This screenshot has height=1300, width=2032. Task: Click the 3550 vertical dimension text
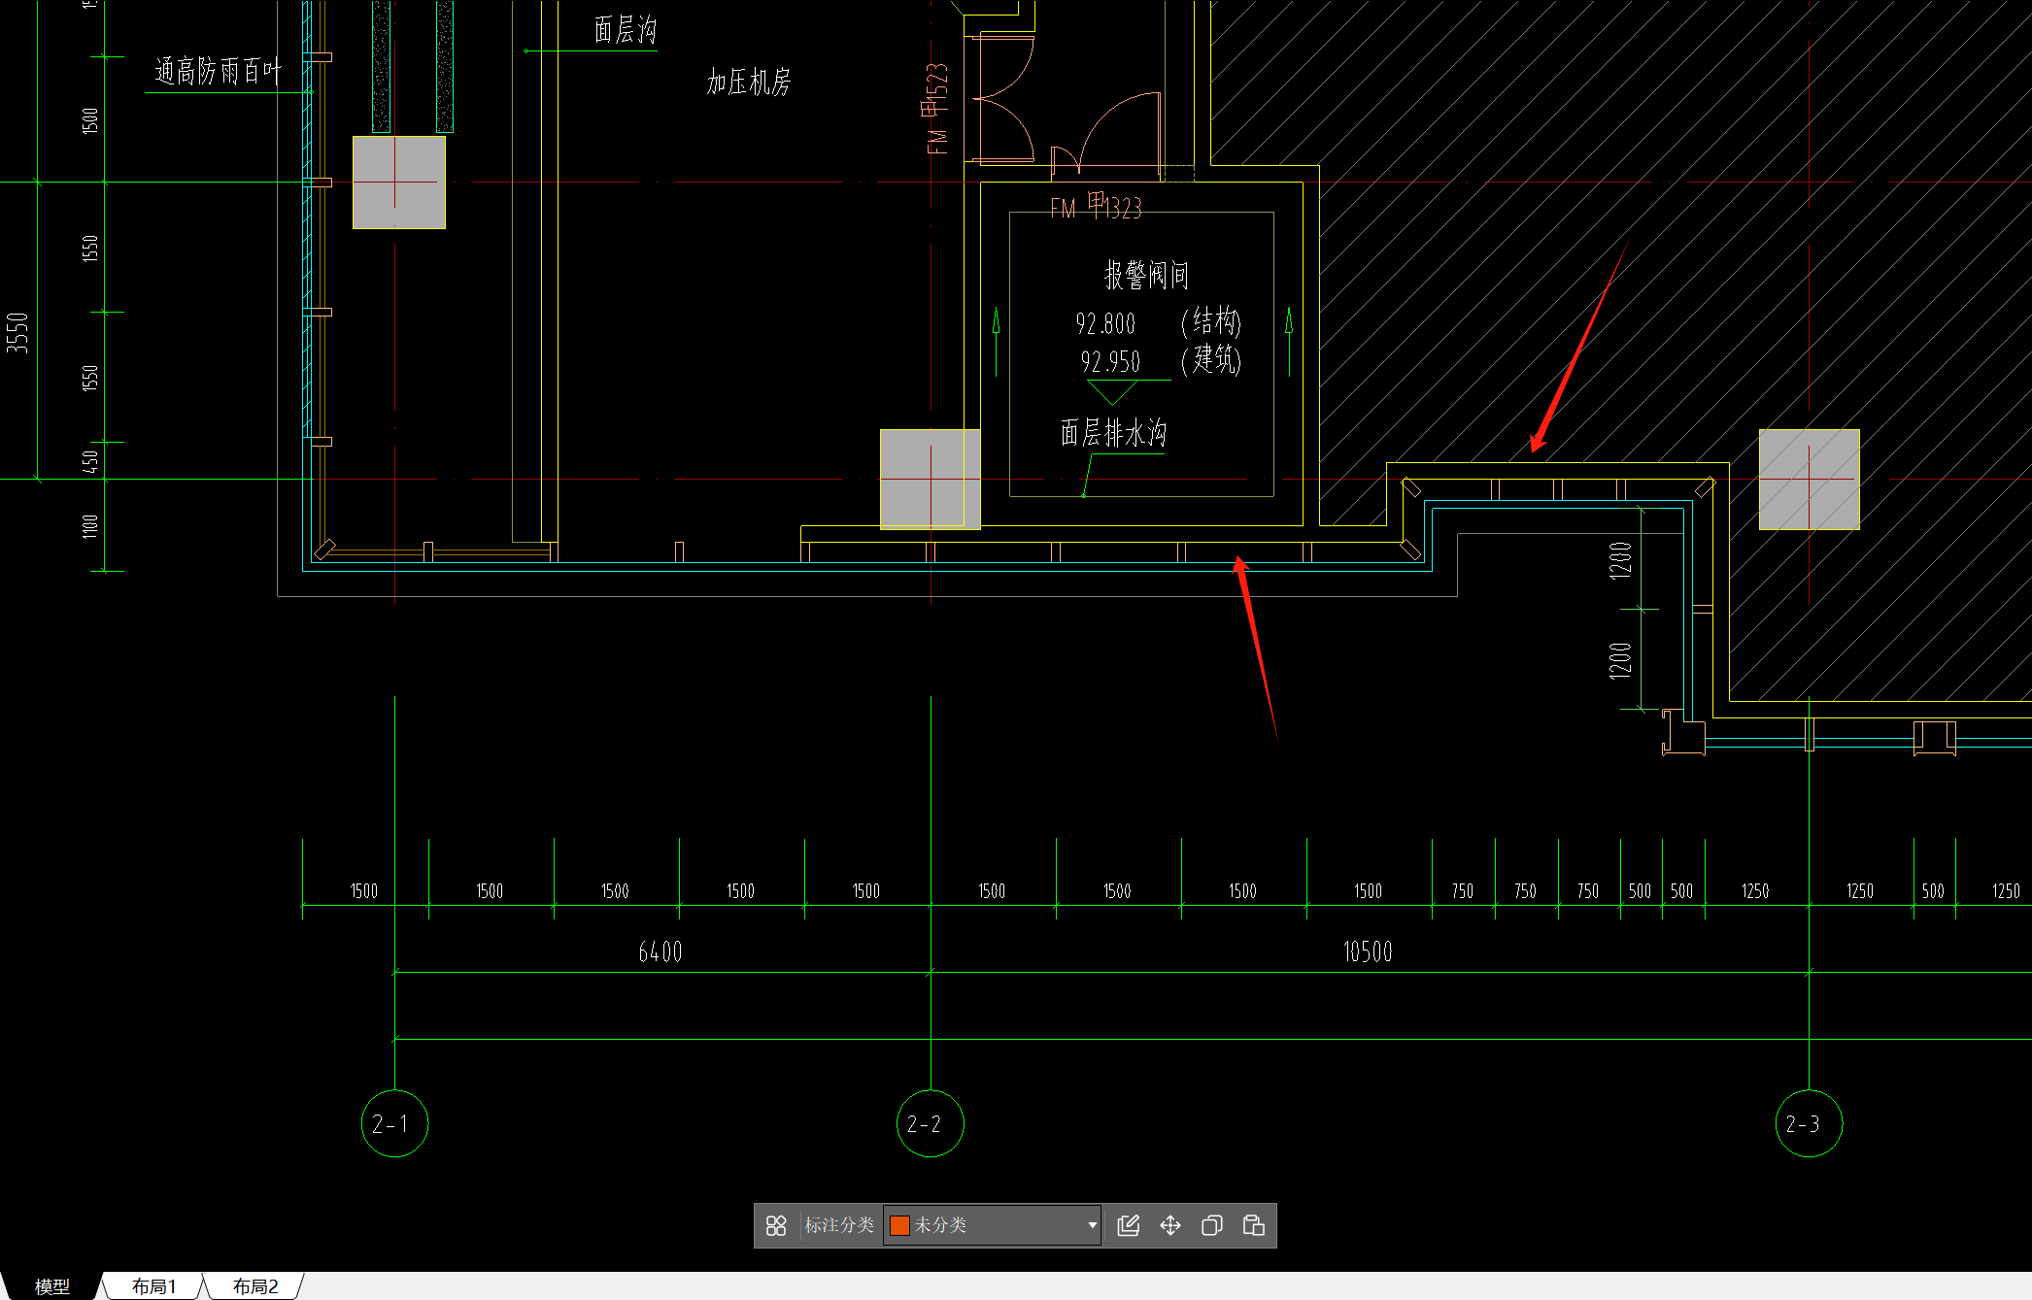pyautogui.click(x=17, y=332)
